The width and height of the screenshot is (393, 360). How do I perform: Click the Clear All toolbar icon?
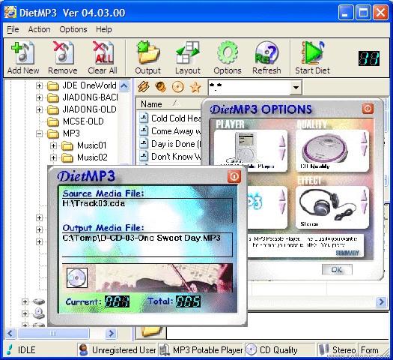coord(103,52)
